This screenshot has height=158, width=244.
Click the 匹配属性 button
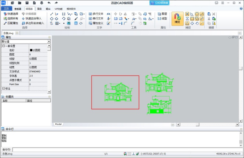[x=11, y=23]
